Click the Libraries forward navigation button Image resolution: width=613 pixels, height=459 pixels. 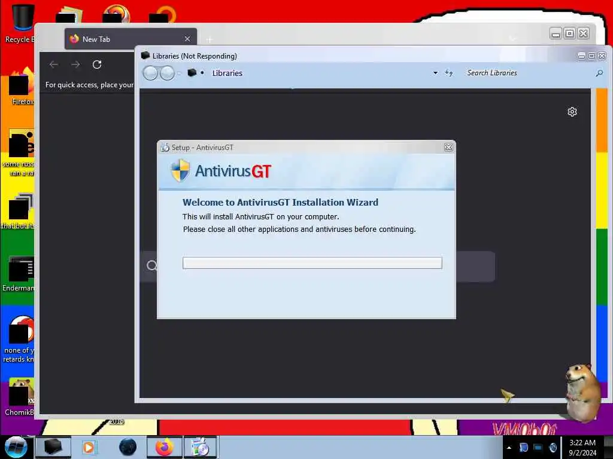point(168,73)
